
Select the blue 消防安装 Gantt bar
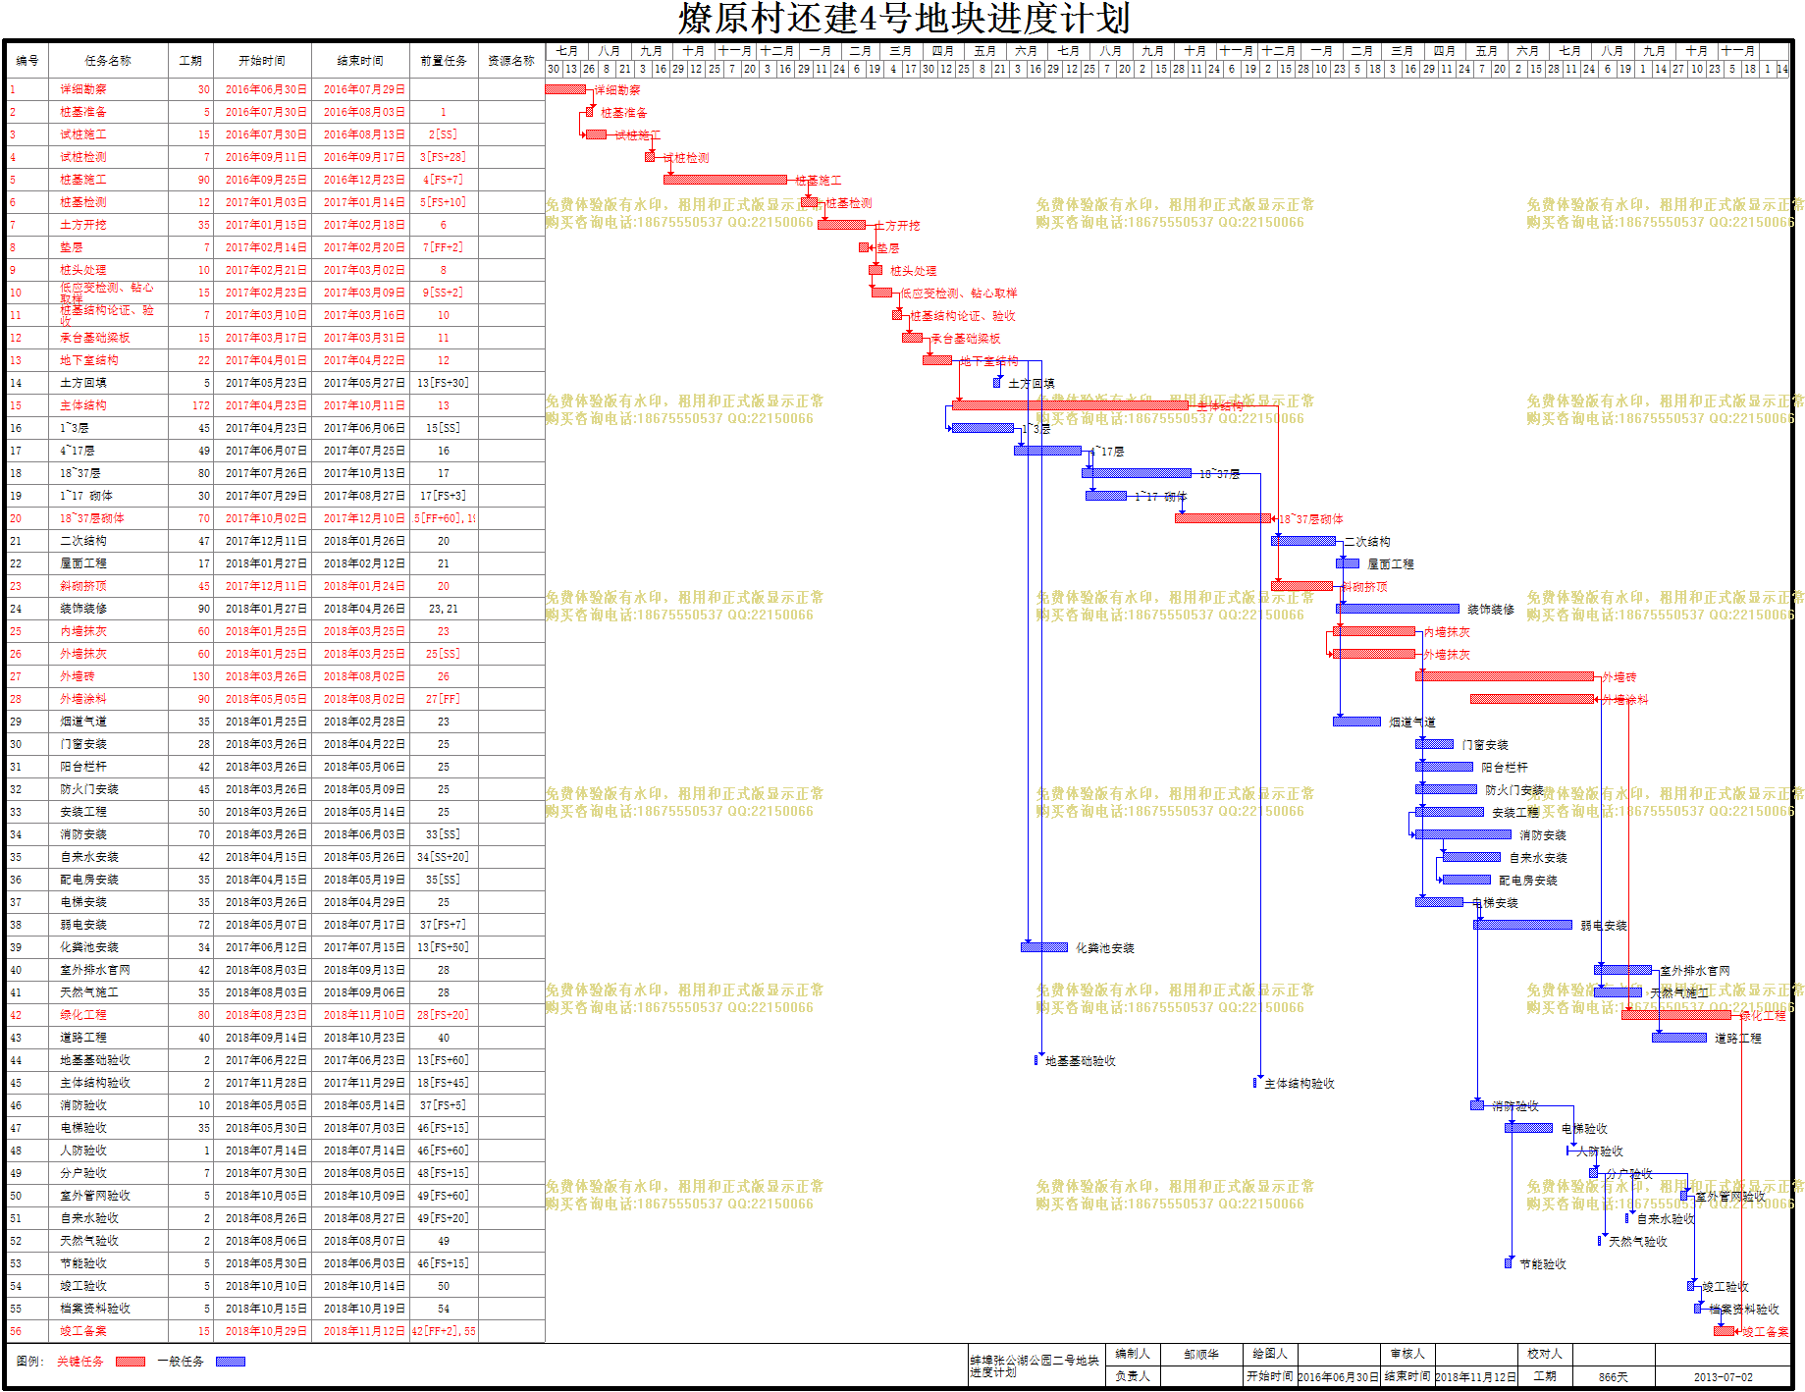pos(1463,834)
